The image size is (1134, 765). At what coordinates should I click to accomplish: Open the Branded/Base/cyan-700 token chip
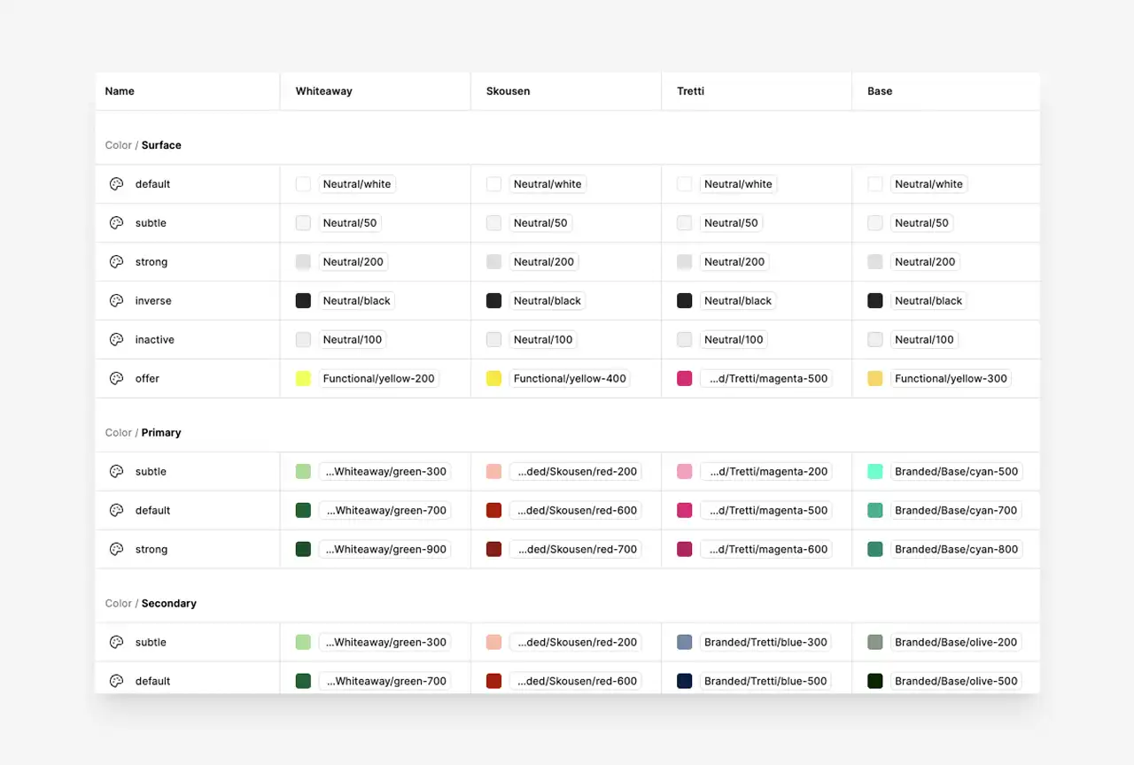click(956, 511)
